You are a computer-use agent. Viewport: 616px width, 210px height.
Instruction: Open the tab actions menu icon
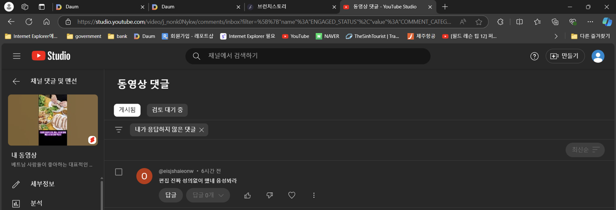(x=41, y=7)
